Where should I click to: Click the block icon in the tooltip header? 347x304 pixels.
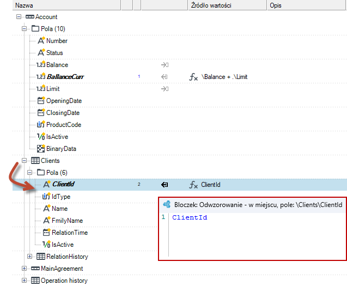pyautogui.click(x=167, y=204)
